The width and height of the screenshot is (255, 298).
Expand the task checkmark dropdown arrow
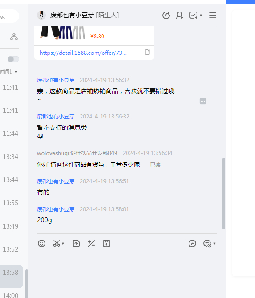201,16
